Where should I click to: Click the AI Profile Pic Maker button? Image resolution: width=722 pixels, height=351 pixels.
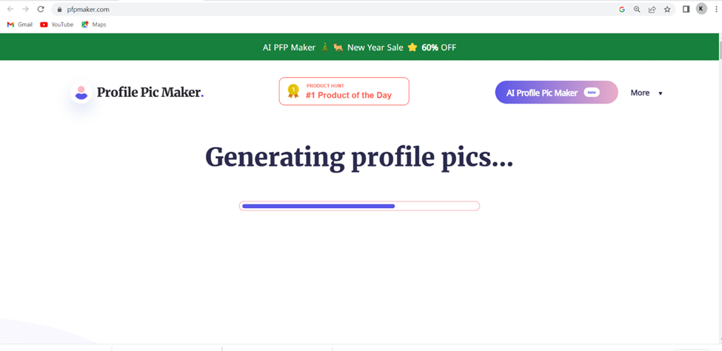coord(556,92)
